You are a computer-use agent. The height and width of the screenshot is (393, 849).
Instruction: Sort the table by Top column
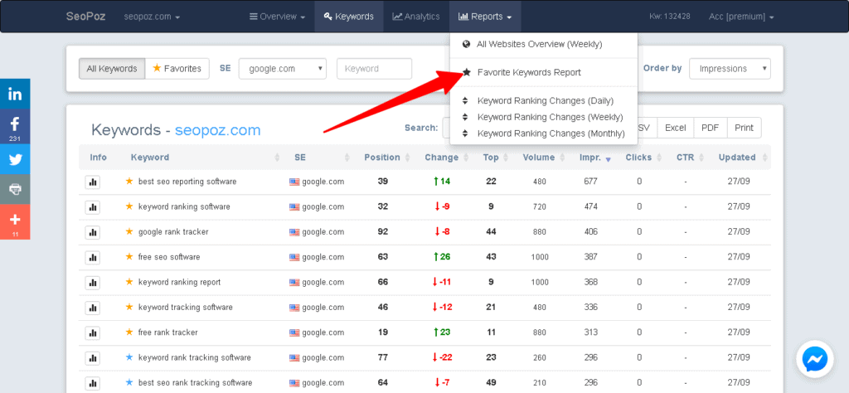point(496,158)
